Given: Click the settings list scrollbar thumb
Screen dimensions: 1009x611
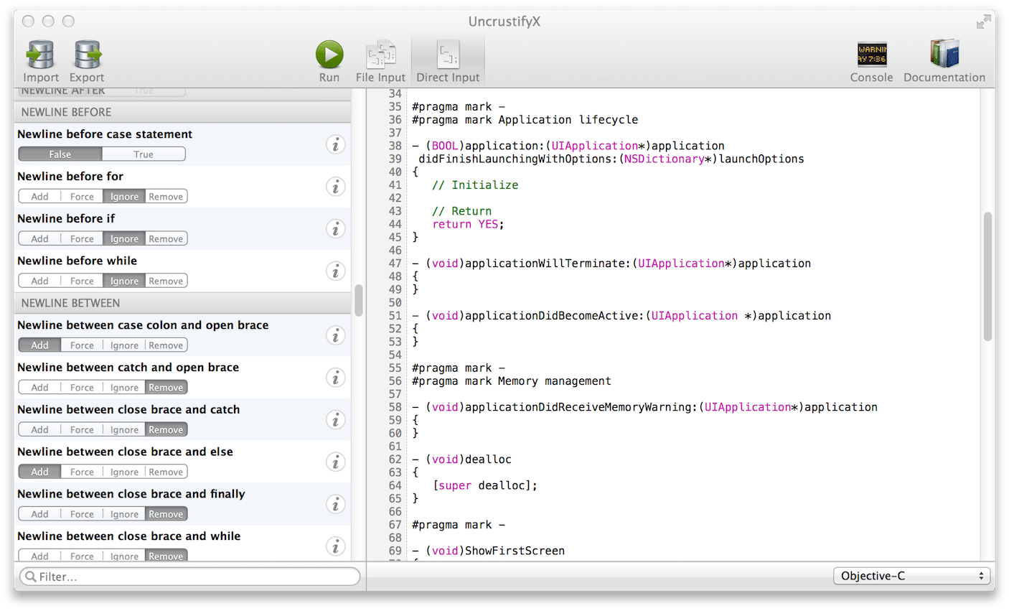Looking at the screenshot, I should (359, 300).
